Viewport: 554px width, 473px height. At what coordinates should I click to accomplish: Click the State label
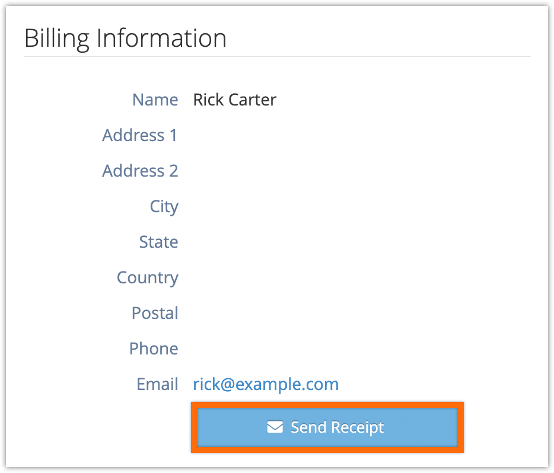pyautogui.click(x=158, y=242)
